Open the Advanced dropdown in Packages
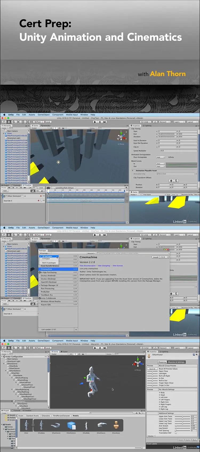The image size is (200, 452). [x=91, y=253]
